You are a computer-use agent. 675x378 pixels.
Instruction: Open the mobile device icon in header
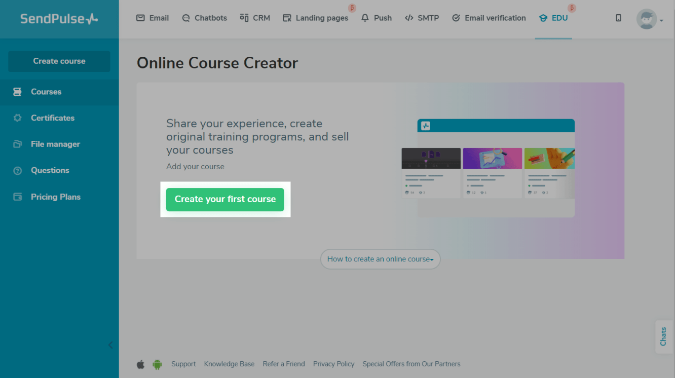coord(618,18)
